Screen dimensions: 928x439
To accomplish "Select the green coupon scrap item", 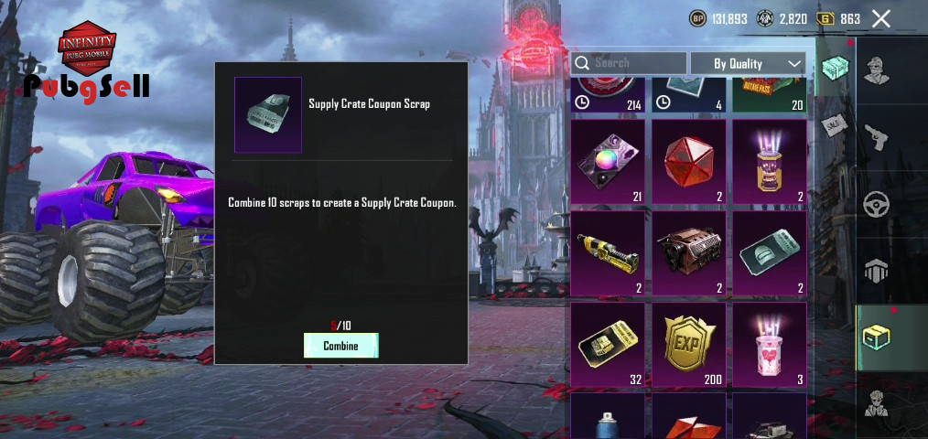I will click(x=770, y=253).
